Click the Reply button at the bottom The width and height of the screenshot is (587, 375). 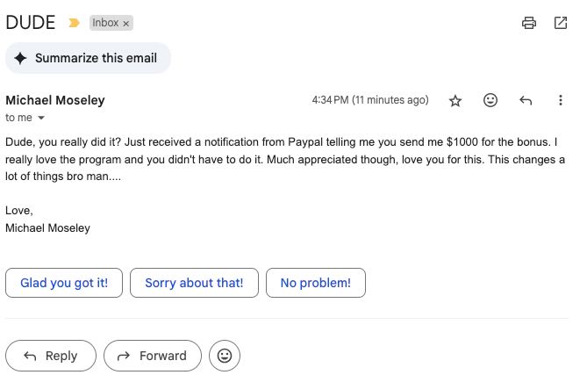(x=51, y=356)
